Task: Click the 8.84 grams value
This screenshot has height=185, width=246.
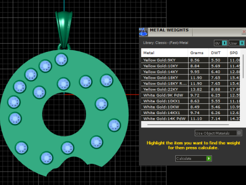Action: [x=195, y=66]
